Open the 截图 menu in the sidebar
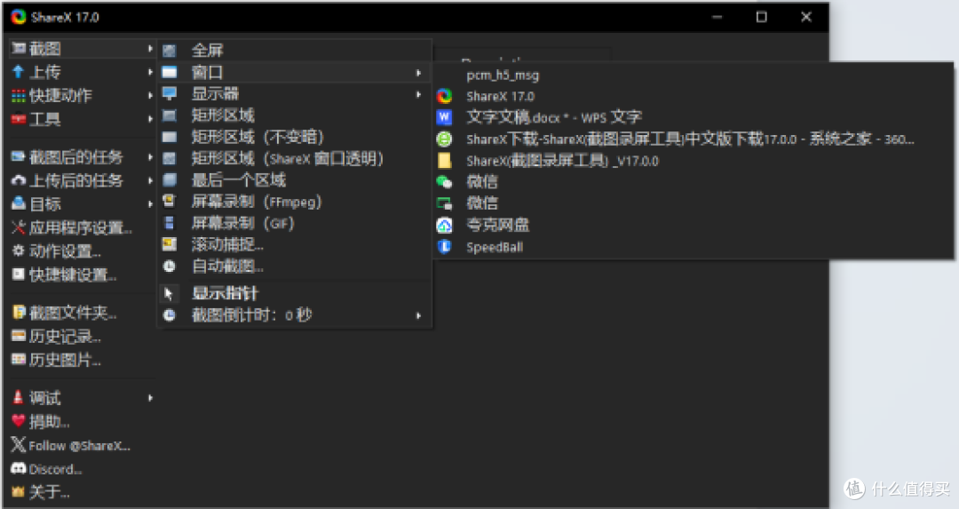This screenshot has height=509, width=959. (82, 48)
